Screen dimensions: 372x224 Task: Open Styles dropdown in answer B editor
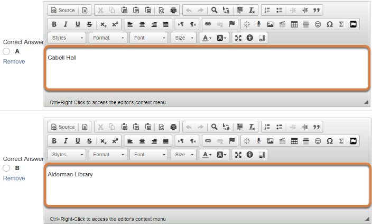67,155
